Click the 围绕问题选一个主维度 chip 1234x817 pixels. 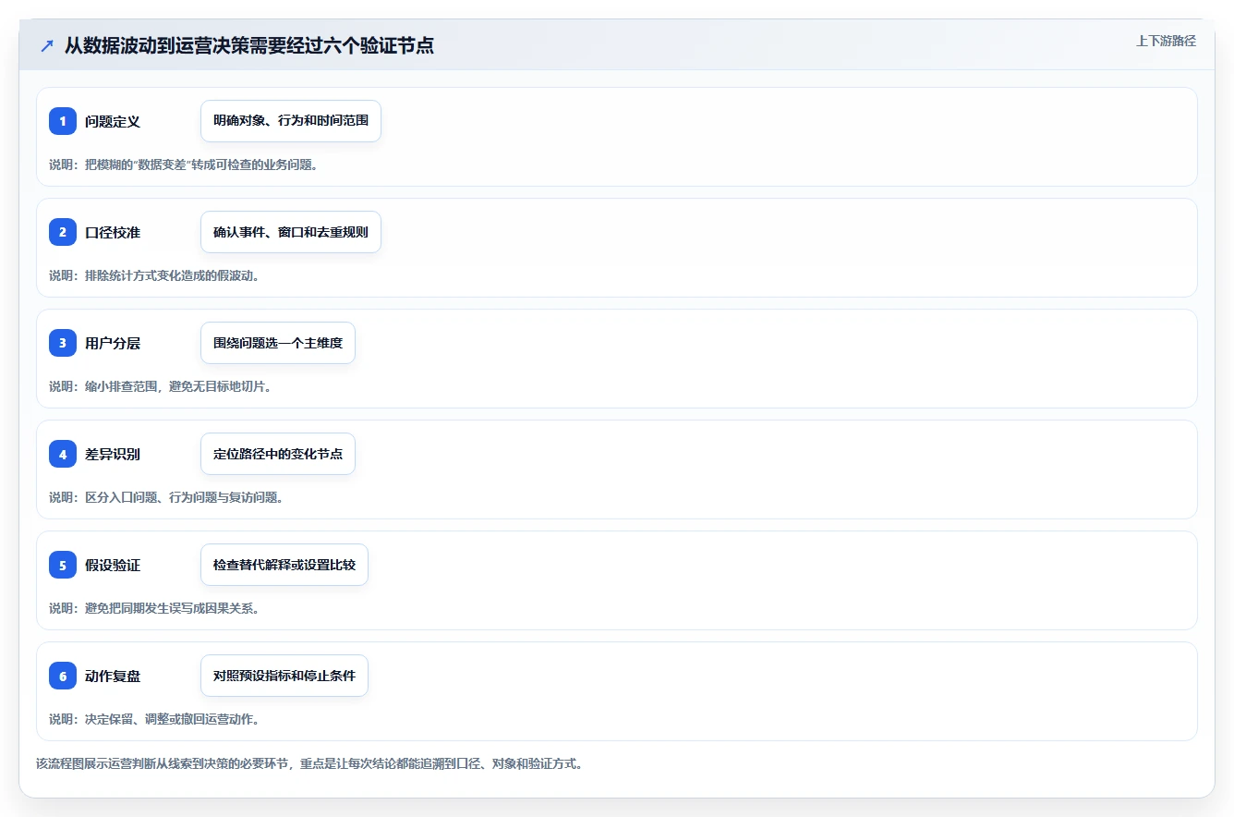(x=278, y=343)
